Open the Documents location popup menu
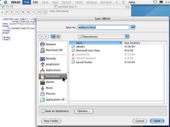The width and height of the screenshot is (170, 127). [103, 37]
